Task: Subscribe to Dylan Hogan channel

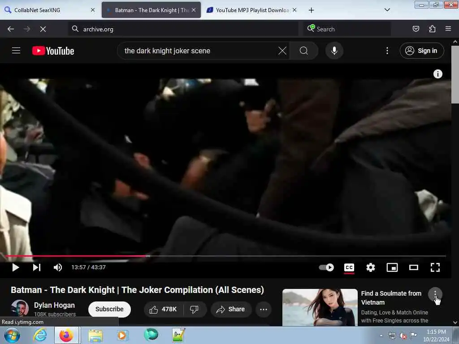Action: coord(109,309)
